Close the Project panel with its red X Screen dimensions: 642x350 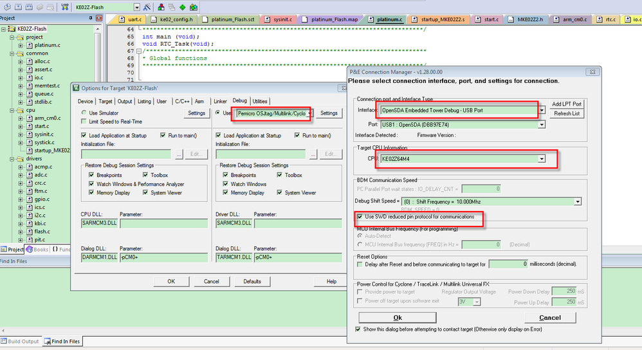pos(98,18)
